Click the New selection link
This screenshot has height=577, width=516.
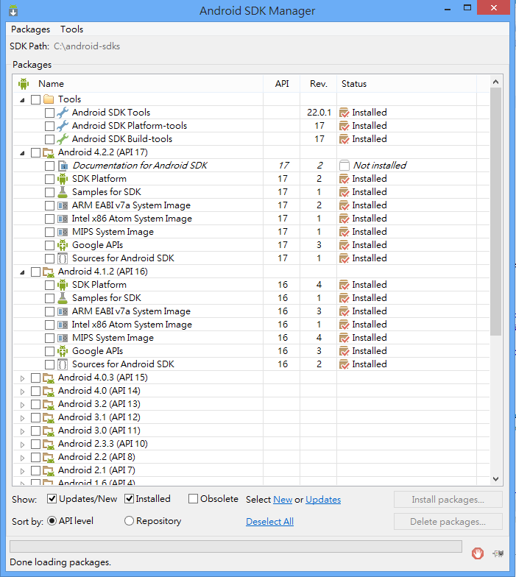point(283,499)
